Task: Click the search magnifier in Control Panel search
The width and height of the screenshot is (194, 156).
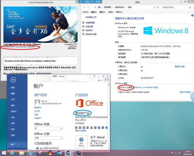Action: point(190,7)
